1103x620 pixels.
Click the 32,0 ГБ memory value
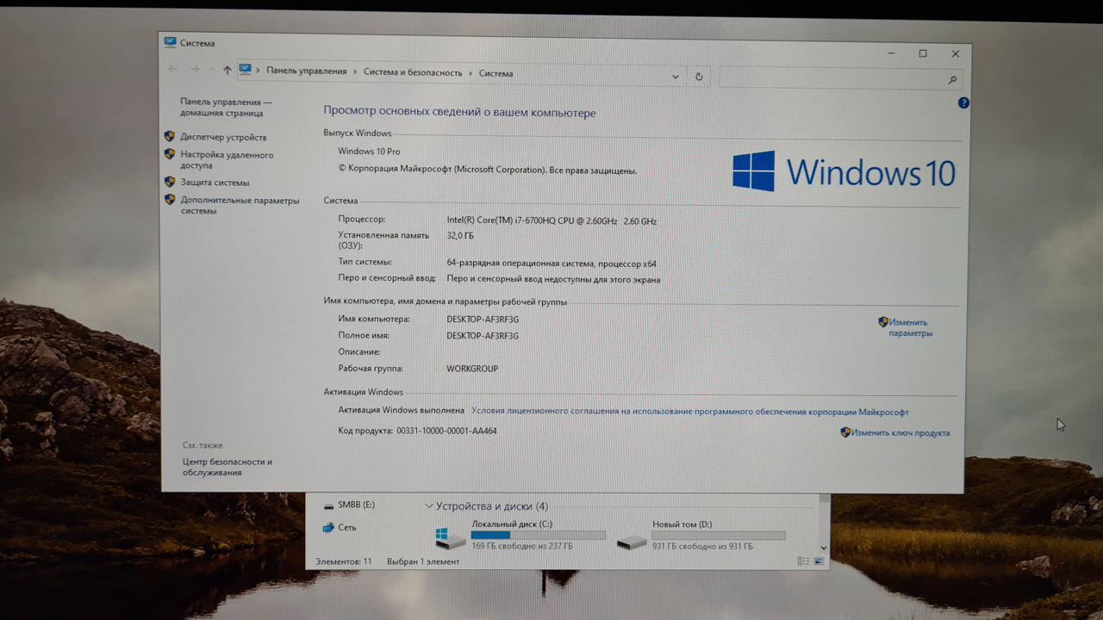click(460, 235)
